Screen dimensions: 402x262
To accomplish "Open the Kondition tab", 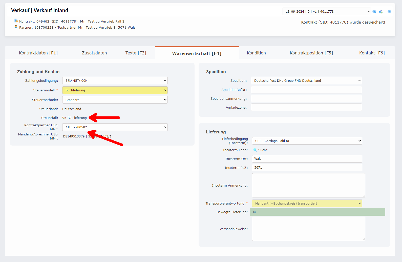I will point(256,53).
